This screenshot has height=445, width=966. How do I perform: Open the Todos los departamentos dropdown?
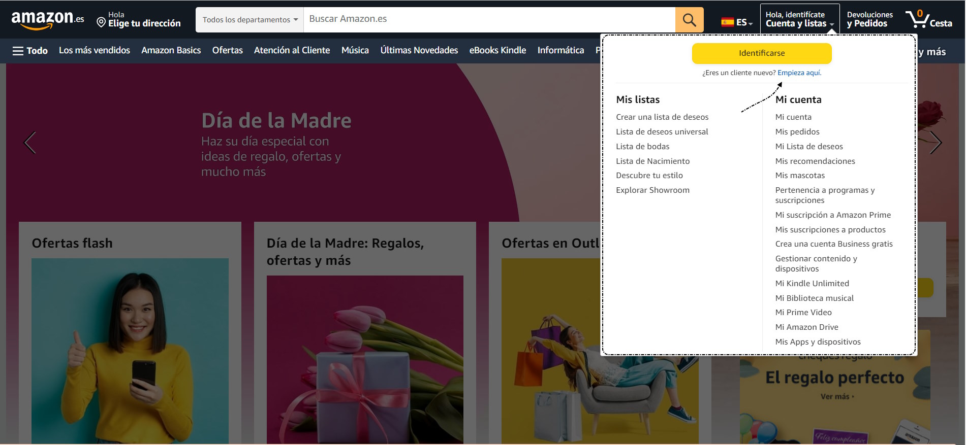point(250,20)
